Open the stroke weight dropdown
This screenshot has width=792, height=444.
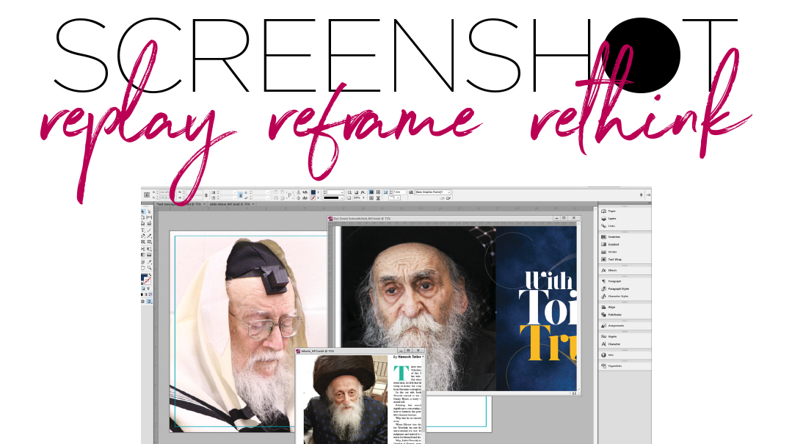click(342, 192)
